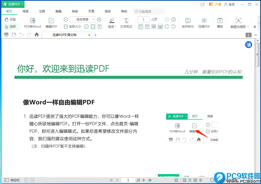This screenshot has width=261, height=184.
Task: Click the vertical scrollbar thumb
Action: (258, 55)
